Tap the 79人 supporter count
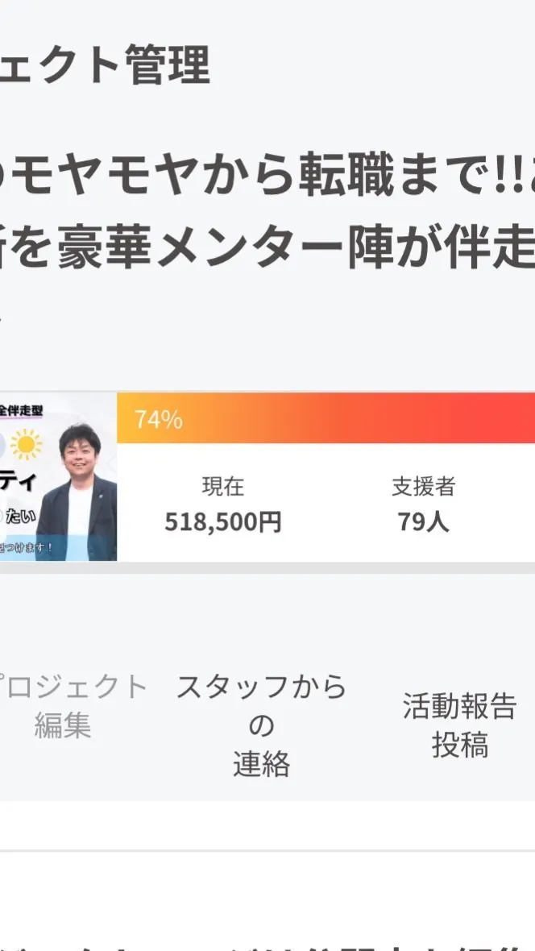This screenshot has height=951, width=535. point(423,522)
